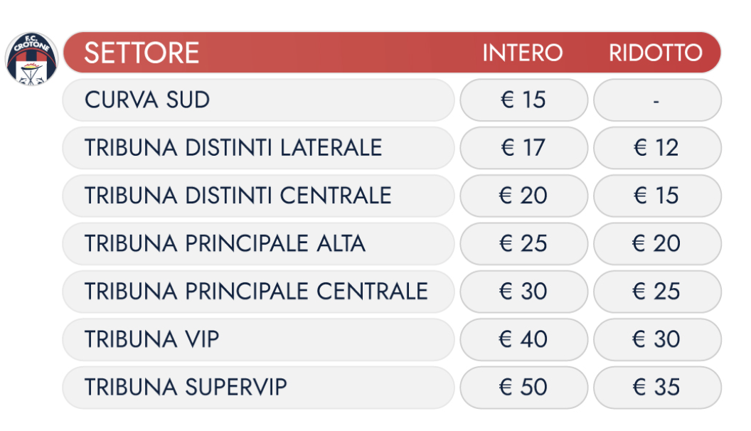The width and height of the screenshot is (751, 431).
Task: Choose the € 12 reduced price ticket
Action: pos(656,148)
